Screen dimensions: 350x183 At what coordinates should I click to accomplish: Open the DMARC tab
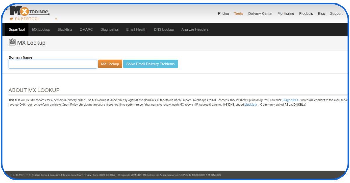(86, 29)
